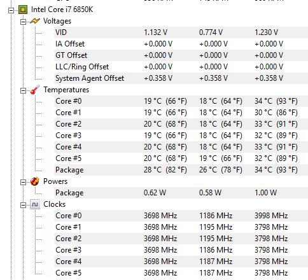Image resolution: width=308 pixels, height=280 pixels.
Task: Click the Core #1 clock minimum 1195 MHz
Action: (216, 227)
